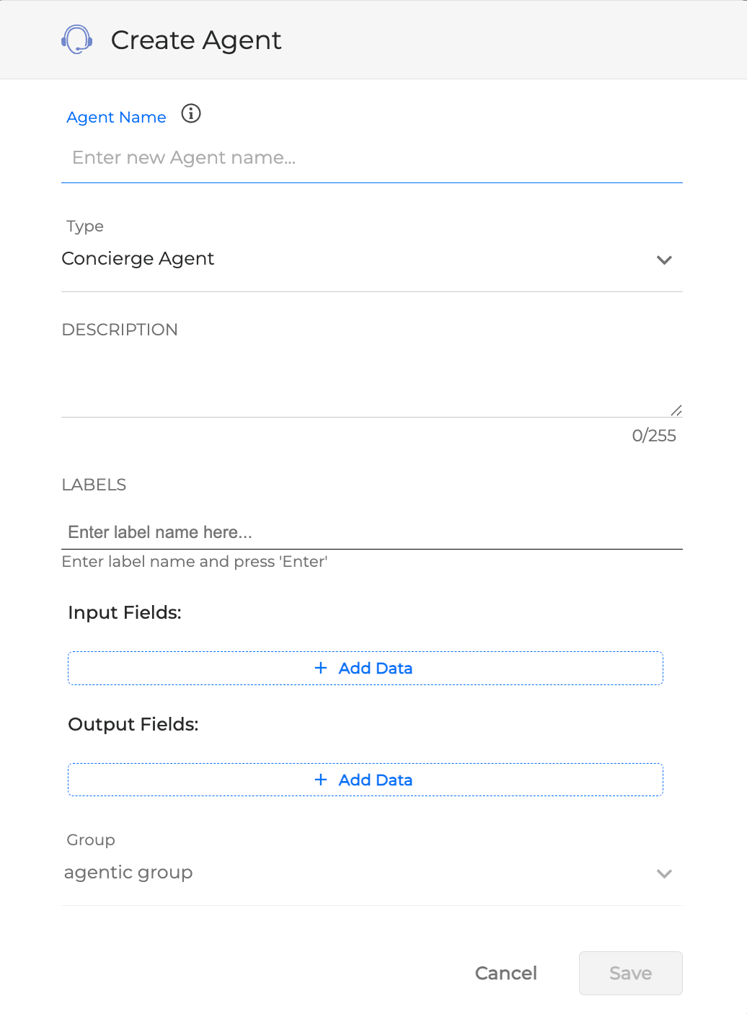Click the 0/255 character counter
Viewport: 747px width, 1014px height.
coord(654,436)
